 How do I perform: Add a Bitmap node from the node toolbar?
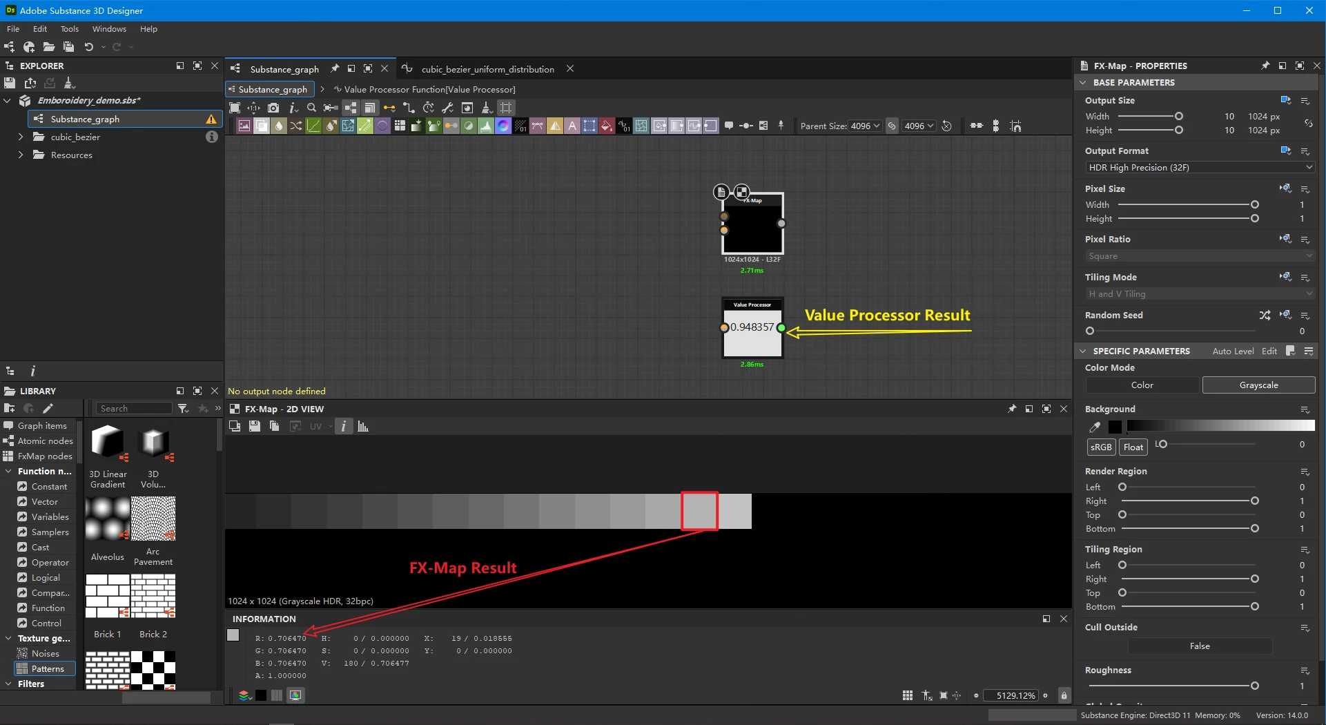[244, 126]
